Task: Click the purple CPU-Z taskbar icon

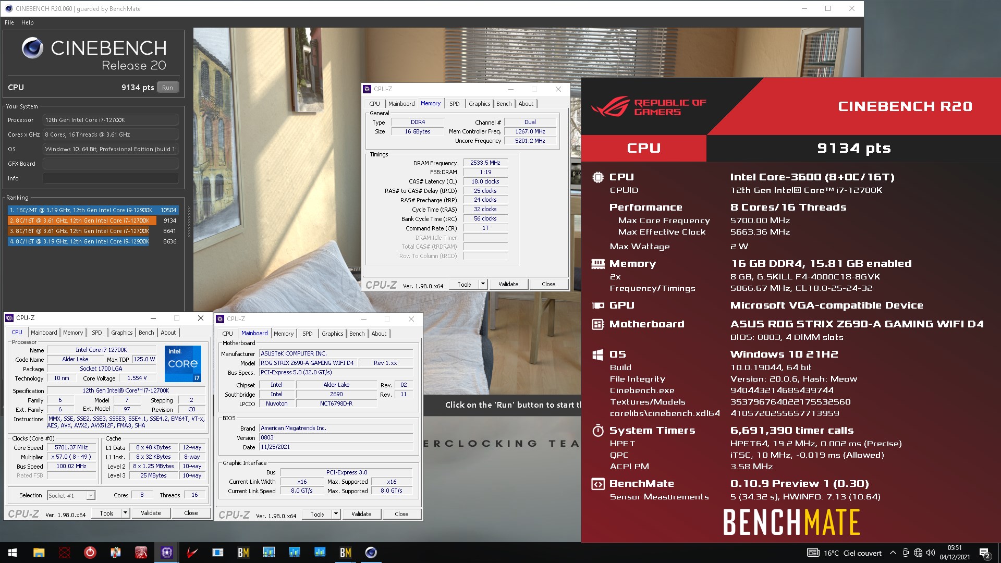Action: click(167, 553)
